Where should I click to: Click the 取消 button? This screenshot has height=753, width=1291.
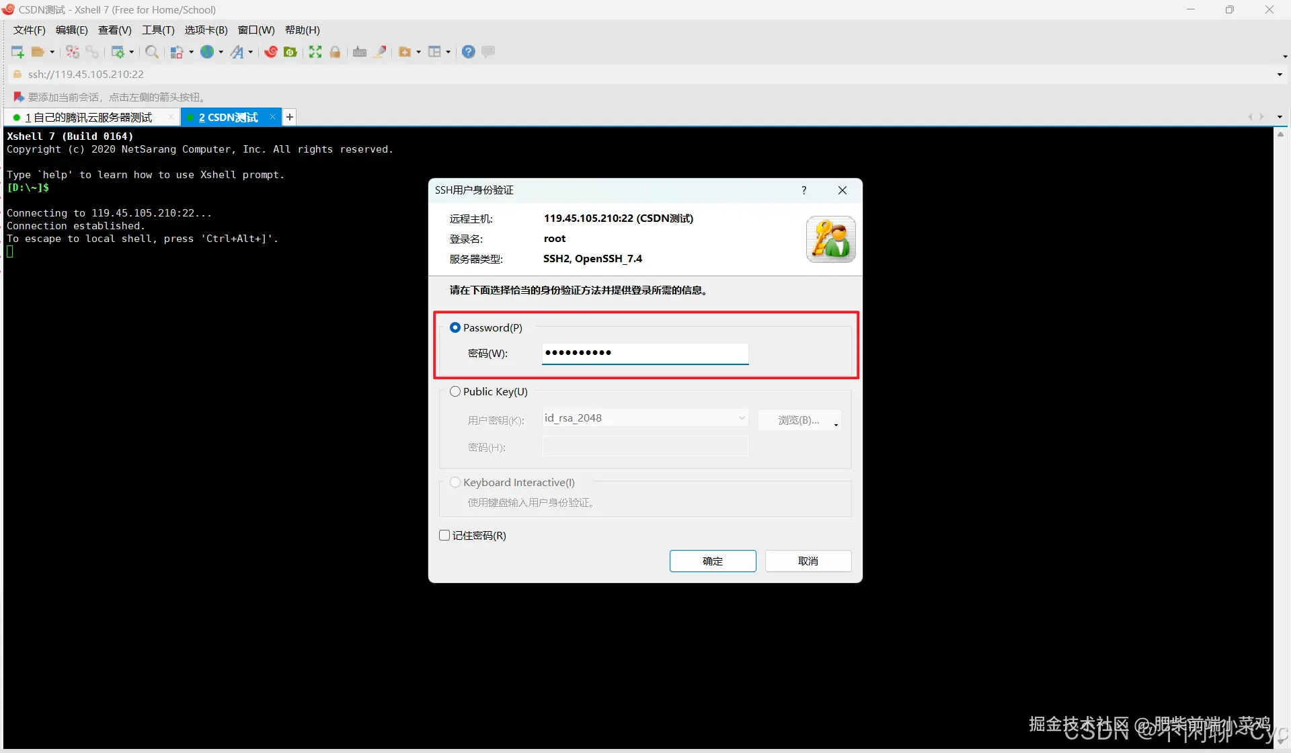[808, 561]
